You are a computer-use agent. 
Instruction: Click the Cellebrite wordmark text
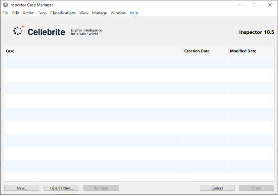click(46, 32)
